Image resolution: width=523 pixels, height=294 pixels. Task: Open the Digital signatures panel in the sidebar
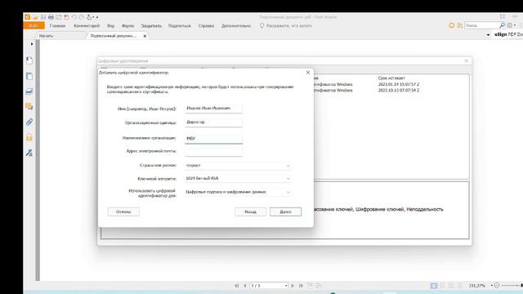[29, 153]
